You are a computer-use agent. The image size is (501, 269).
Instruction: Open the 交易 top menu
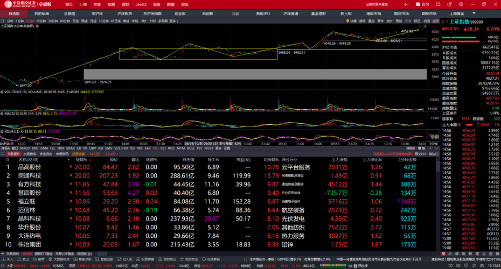[x=97, y=4]
